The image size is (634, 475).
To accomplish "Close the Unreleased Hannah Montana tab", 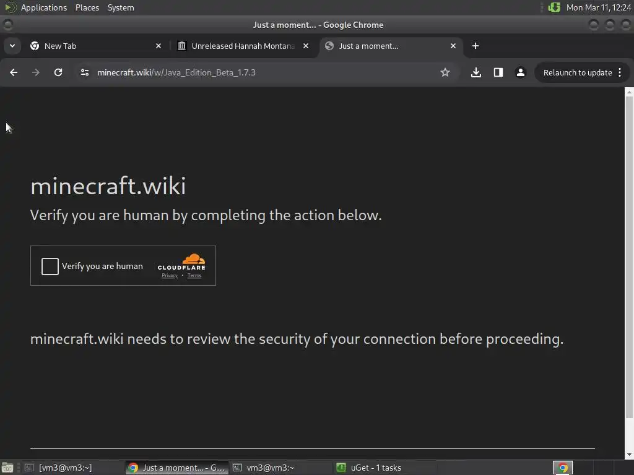I will [x=306, y=46].
